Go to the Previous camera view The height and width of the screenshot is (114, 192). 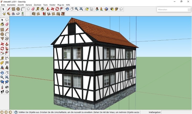click(x=2, y=82)
